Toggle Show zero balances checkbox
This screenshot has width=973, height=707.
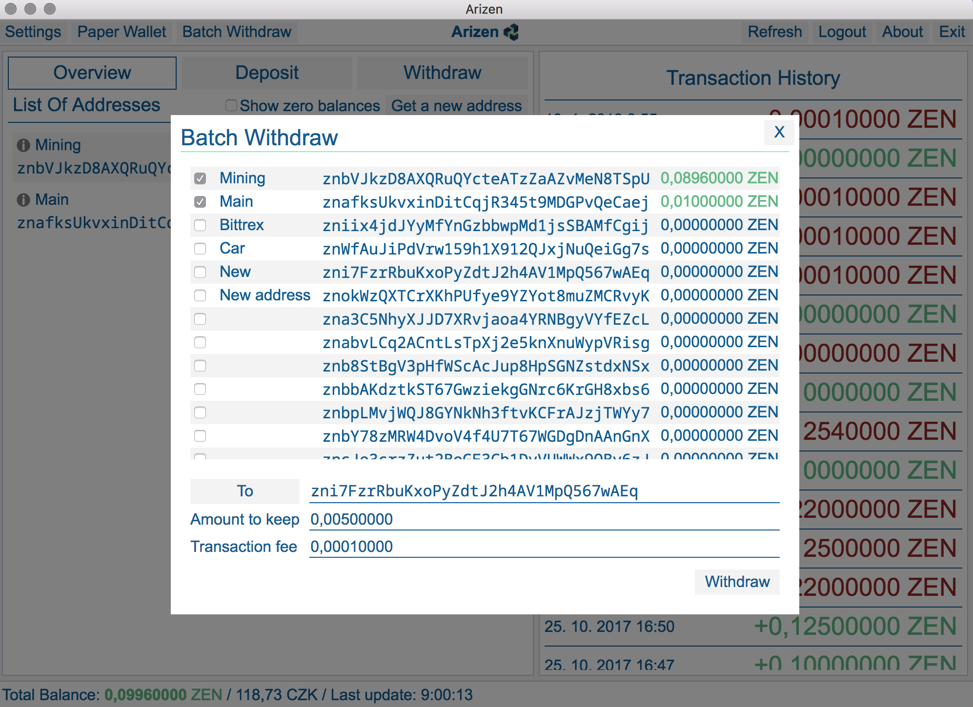tap(231, 106)
